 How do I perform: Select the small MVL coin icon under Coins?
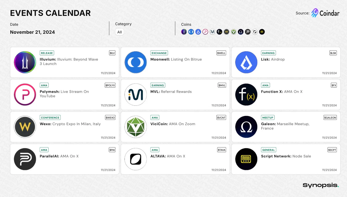(212, 32)
